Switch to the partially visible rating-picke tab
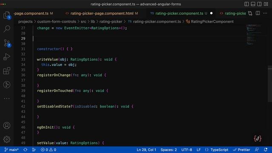This screenshot has height=153, width=272. (x=233, y=13)
